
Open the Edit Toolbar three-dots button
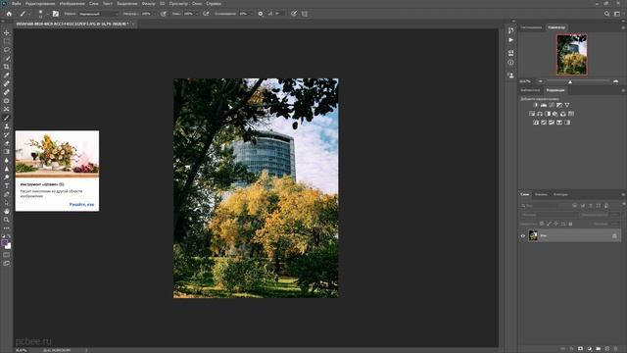pyautogui.click(x=7, y=228)
